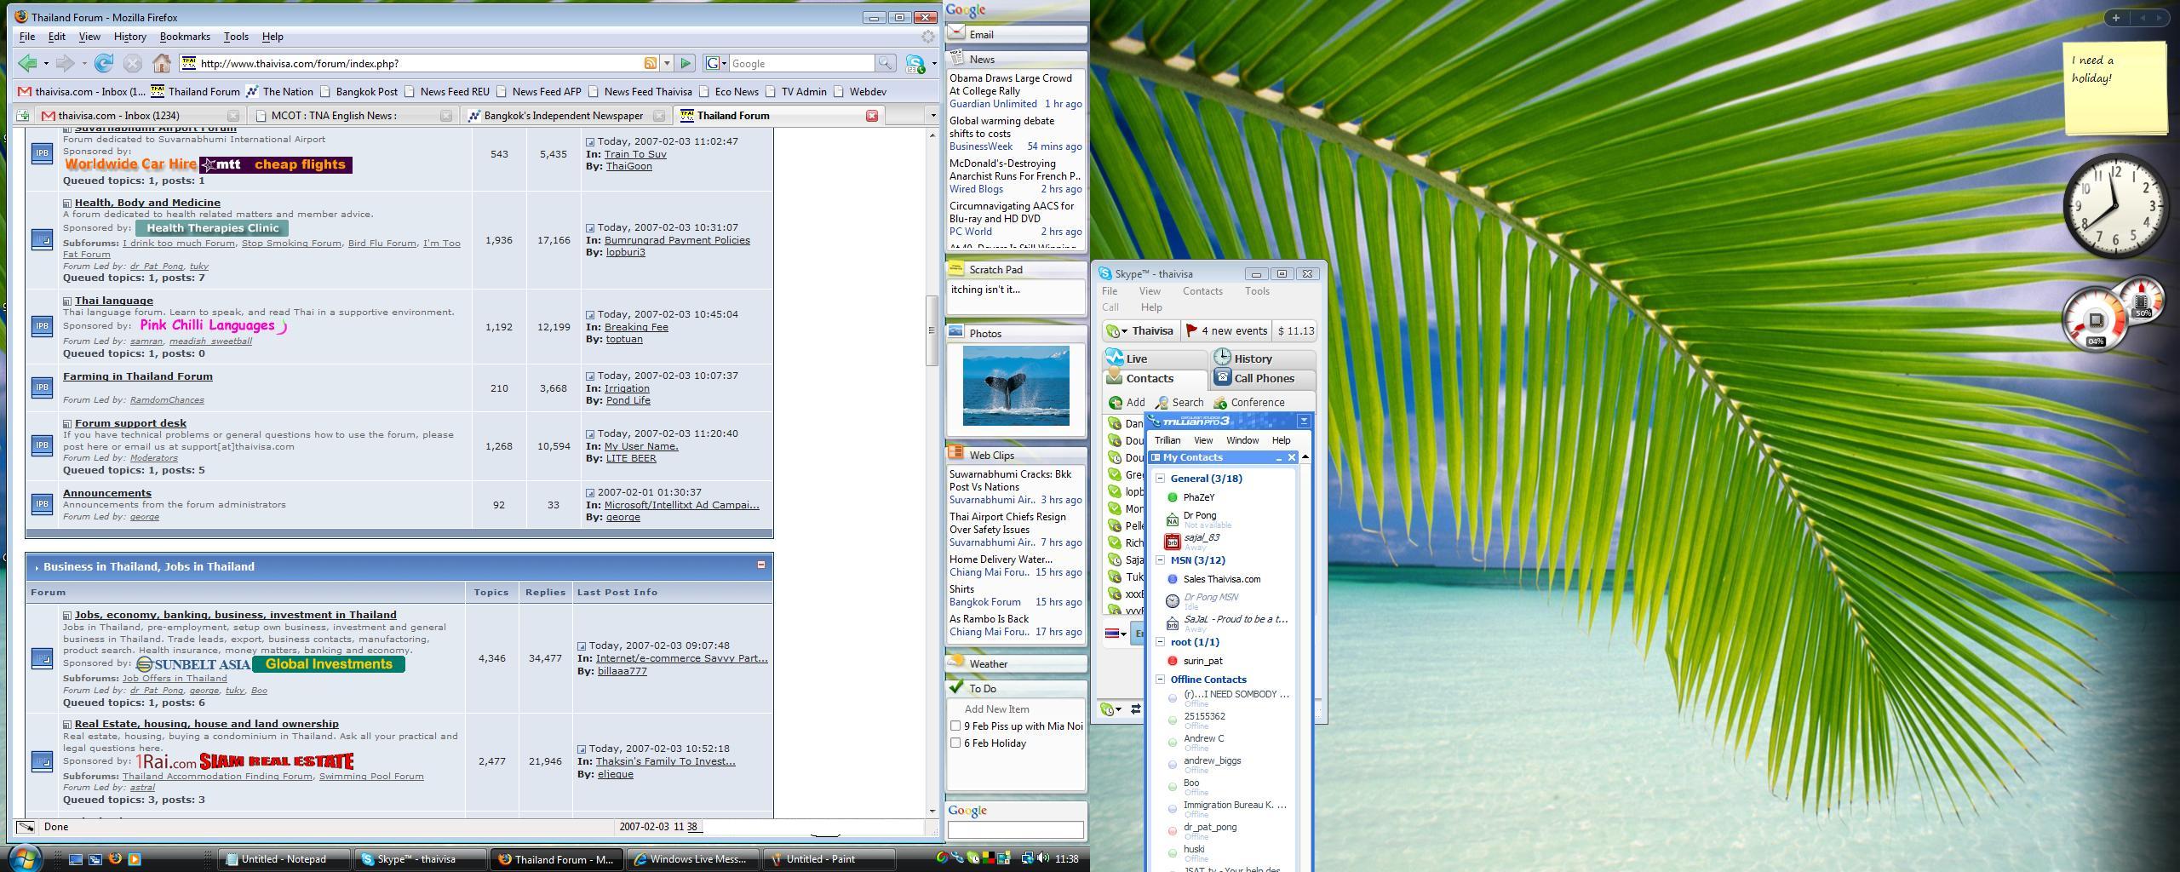Image resolution: width=2180 pixels, height=872 pixels.
Task: Check the 6 Feb Holiday to-do item
Action: (955, 743)
